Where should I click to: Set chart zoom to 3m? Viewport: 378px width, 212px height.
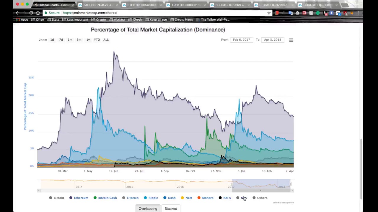(79, 40)
